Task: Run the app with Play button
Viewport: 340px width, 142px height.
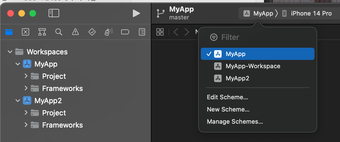Action: pyautogui.click(x=136, y=13)
